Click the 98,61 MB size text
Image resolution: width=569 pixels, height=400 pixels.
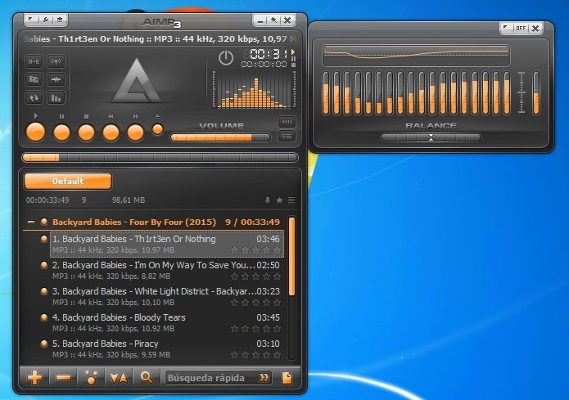[x=128, y=200]
